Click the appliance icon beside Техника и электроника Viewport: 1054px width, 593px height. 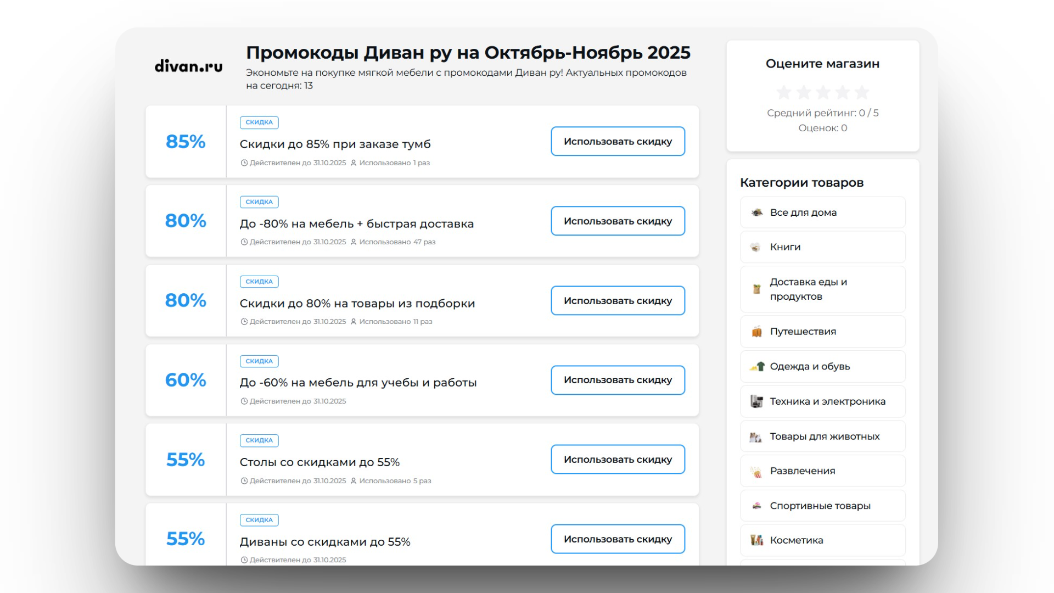click(x=757, y=401)
